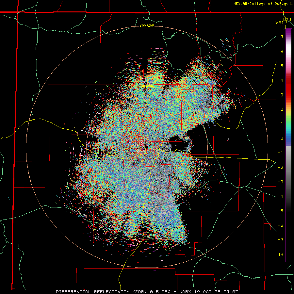294x294 pixels.
Task: Click the ZDR color scale bar
Action: pyautogui.click(x=288, y=145)
